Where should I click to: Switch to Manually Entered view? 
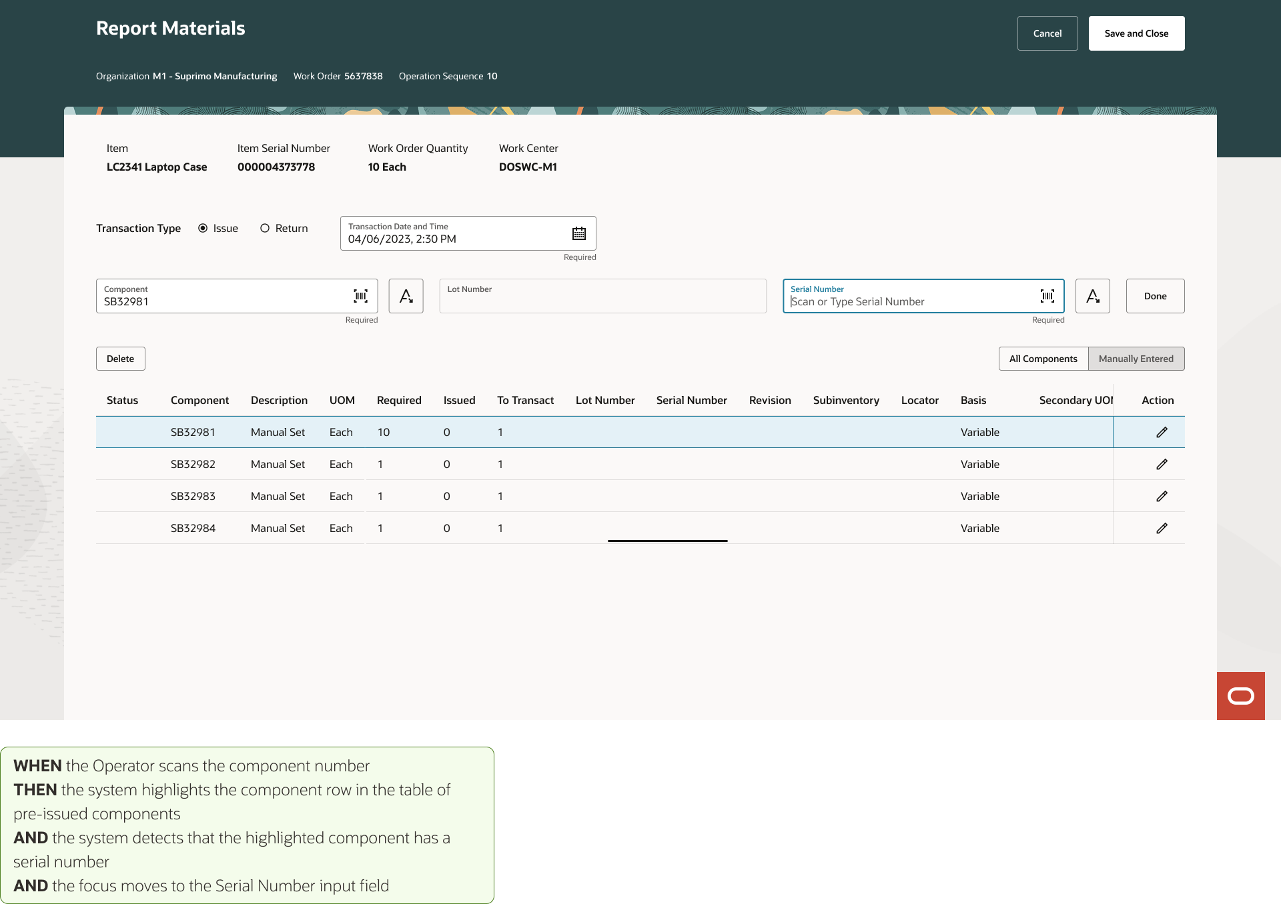1136,359
